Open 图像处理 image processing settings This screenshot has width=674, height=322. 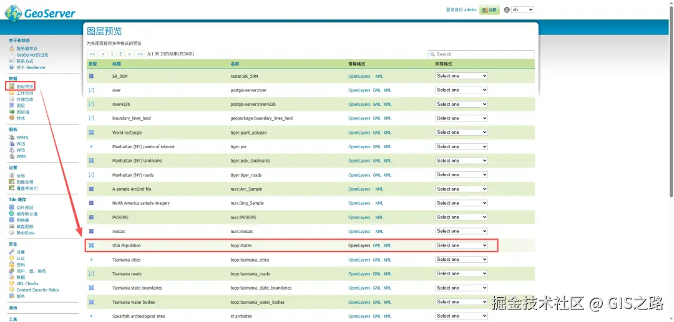tap(24, 182)
